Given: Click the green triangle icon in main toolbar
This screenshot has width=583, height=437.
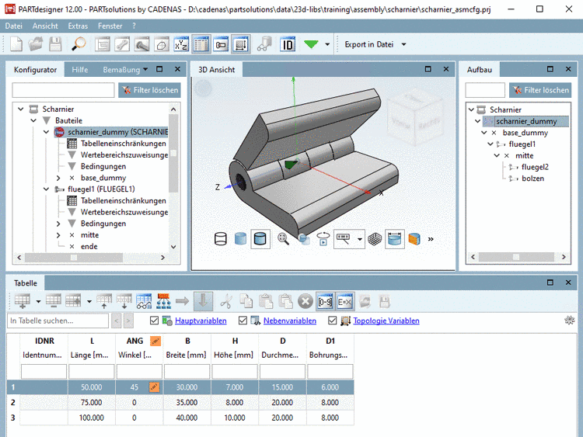Looking at the screenshot, I should click(312, 44).
